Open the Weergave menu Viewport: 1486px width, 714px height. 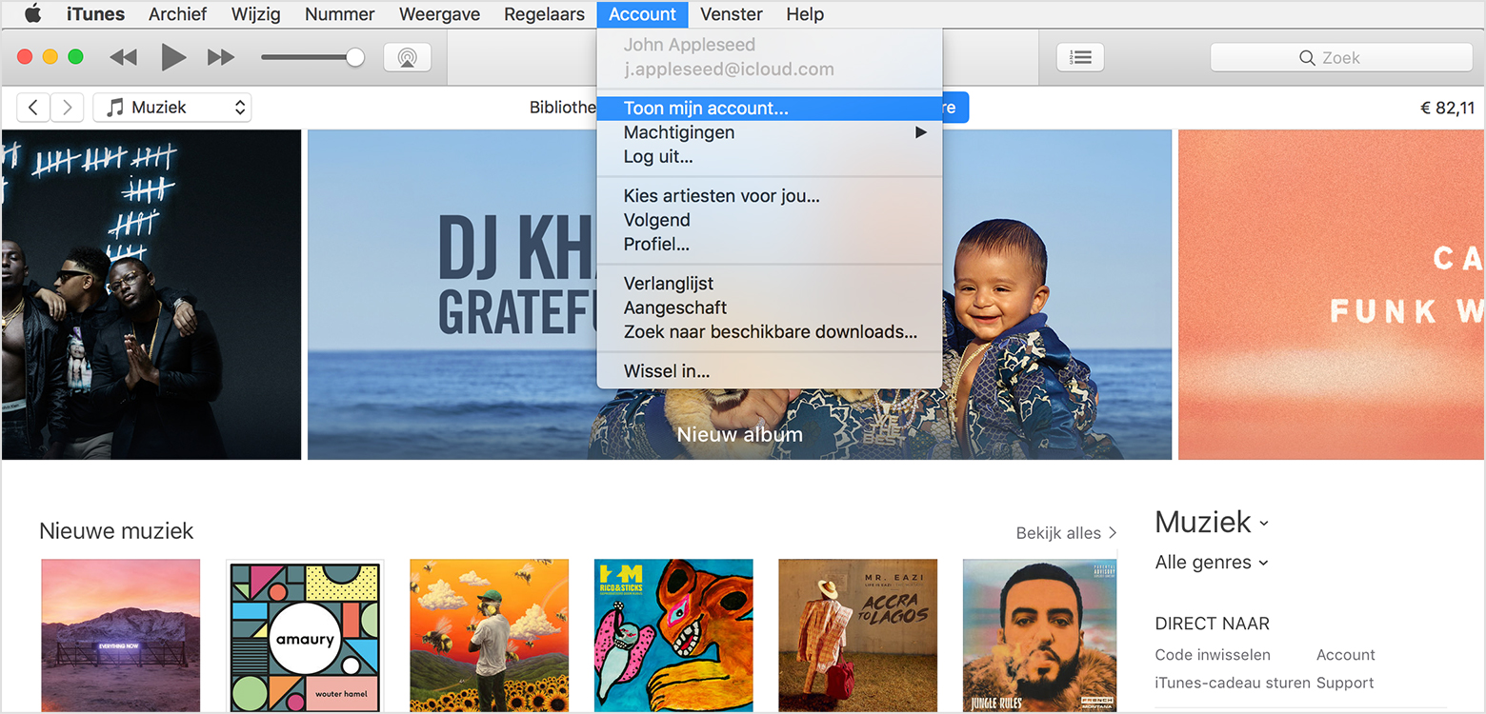(x=439, y=14)
